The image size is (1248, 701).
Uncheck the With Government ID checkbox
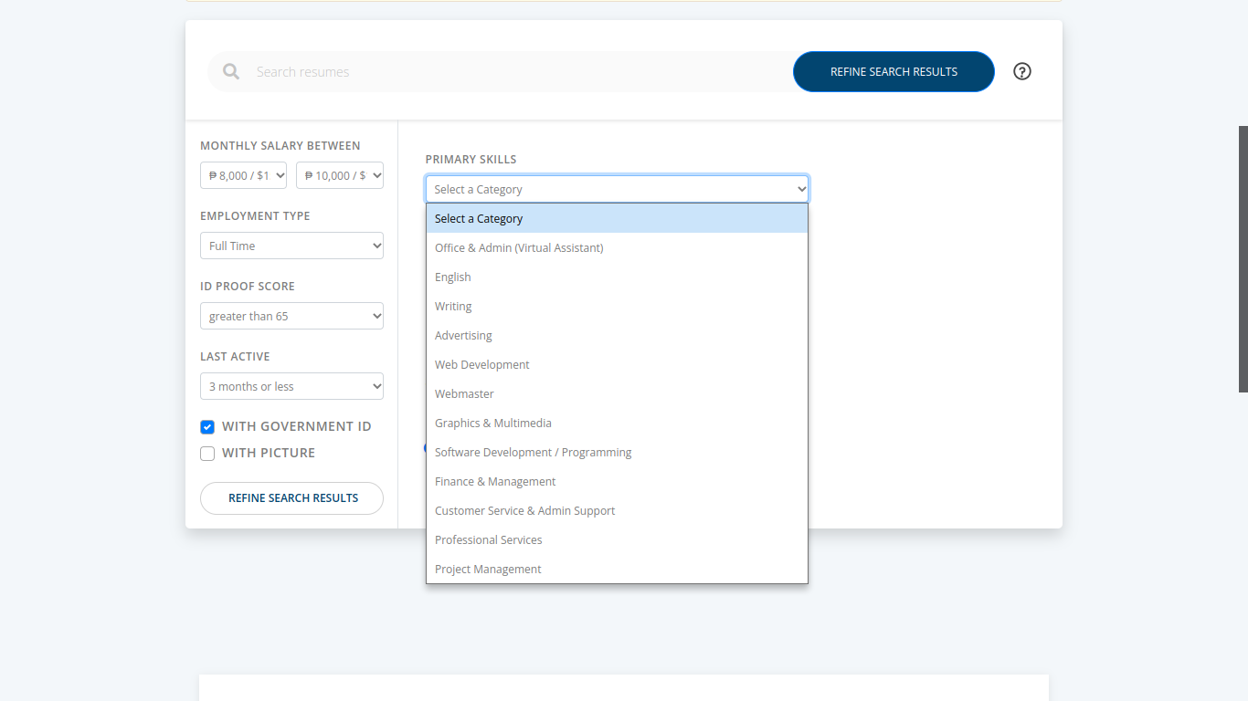coord(207,426)
